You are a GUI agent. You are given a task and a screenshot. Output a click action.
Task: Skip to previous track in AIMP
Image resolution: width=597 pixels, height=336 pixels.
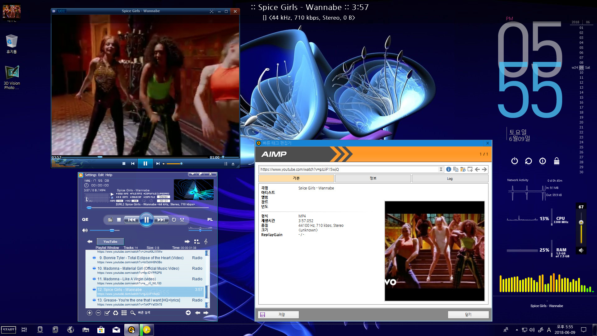coord(132,220)
